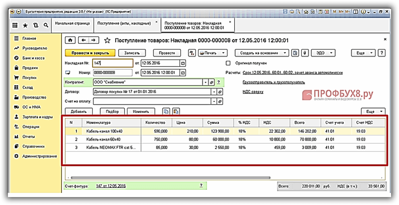The height and width of the screenshot is (205, 399).
Task: Open the Склад section
Action: click(27, 87)
